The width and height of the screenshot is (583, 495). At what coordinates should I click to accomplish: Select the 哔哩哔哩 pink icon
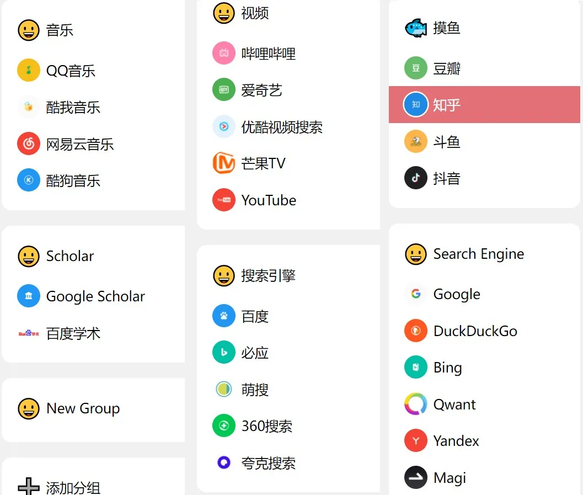click(224, 53)
